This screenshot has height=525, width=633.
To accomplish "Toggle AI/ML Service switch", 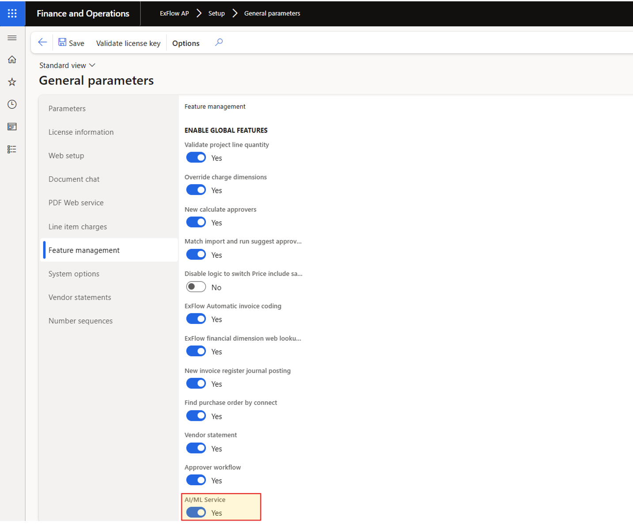I will click(x=196, y=513).
